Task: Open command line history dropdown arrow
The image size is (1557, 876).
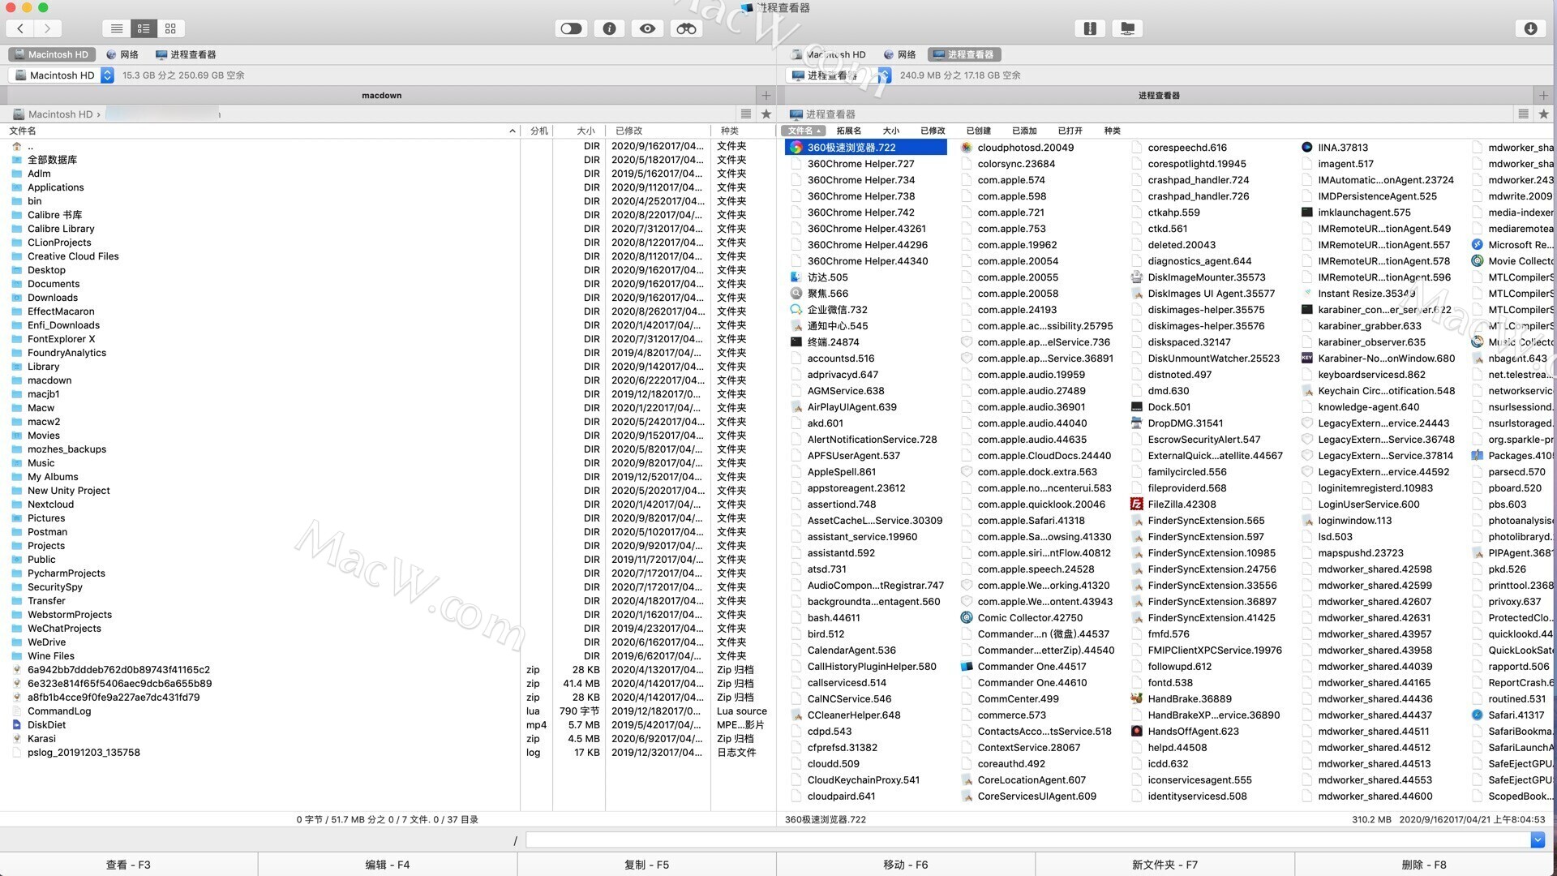Action: coord(1538,840)
